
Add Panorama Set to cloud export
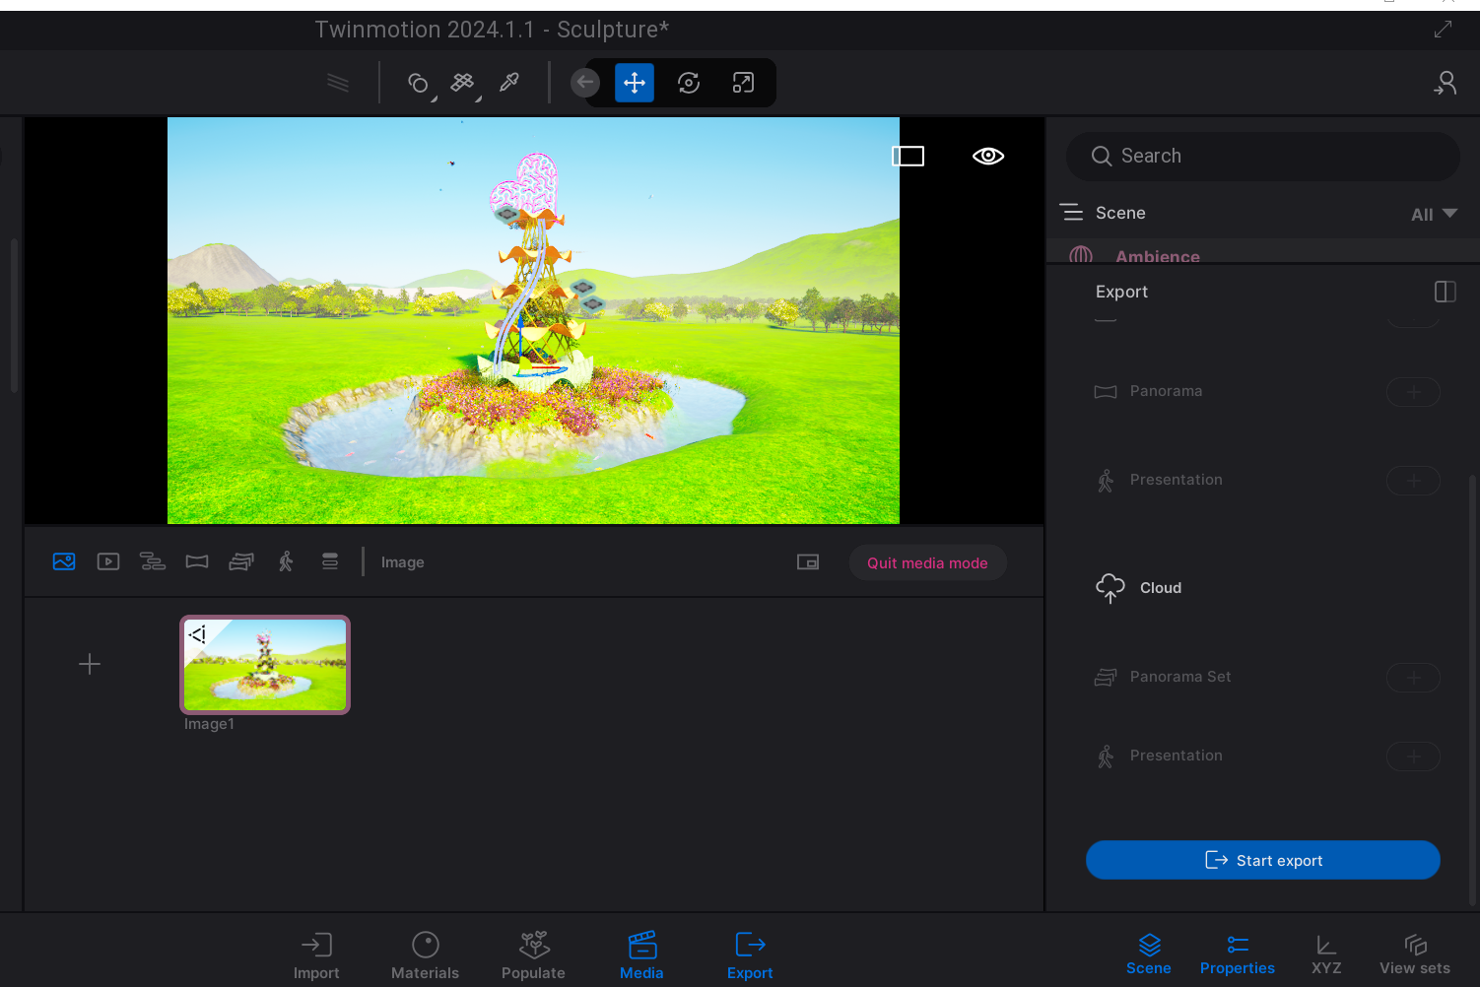(x=1413, y=678)
